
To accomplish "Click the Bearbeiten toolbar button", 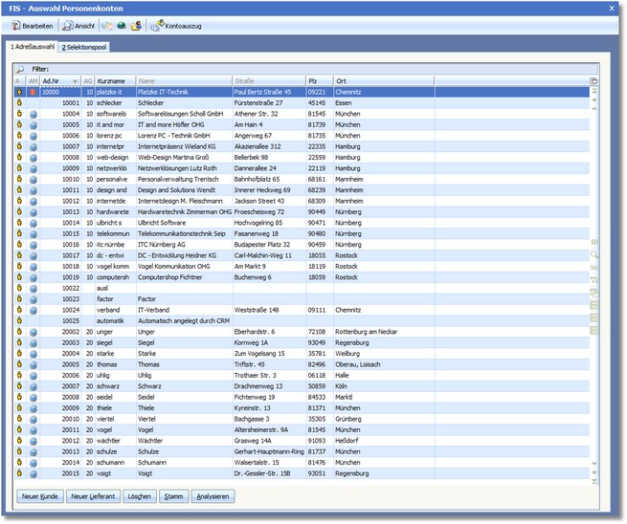I will coord(33,26).
